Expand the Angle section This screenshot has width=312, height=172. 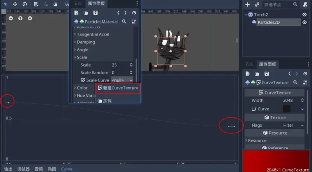tap(75, 50)
